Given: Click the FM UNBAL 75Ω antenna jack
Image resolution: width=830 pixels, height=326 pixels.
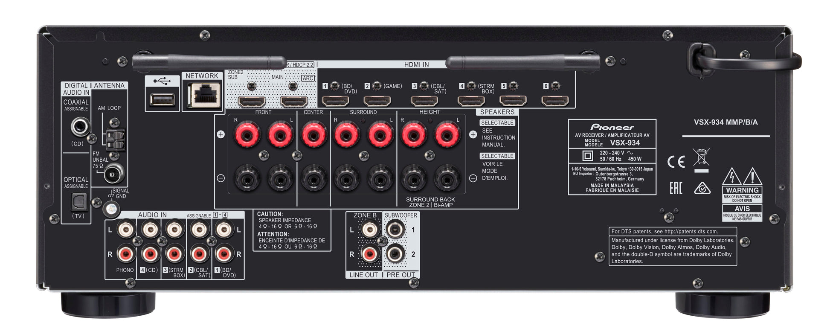Looking at the screenshot, I should click(x=114, y=173).
